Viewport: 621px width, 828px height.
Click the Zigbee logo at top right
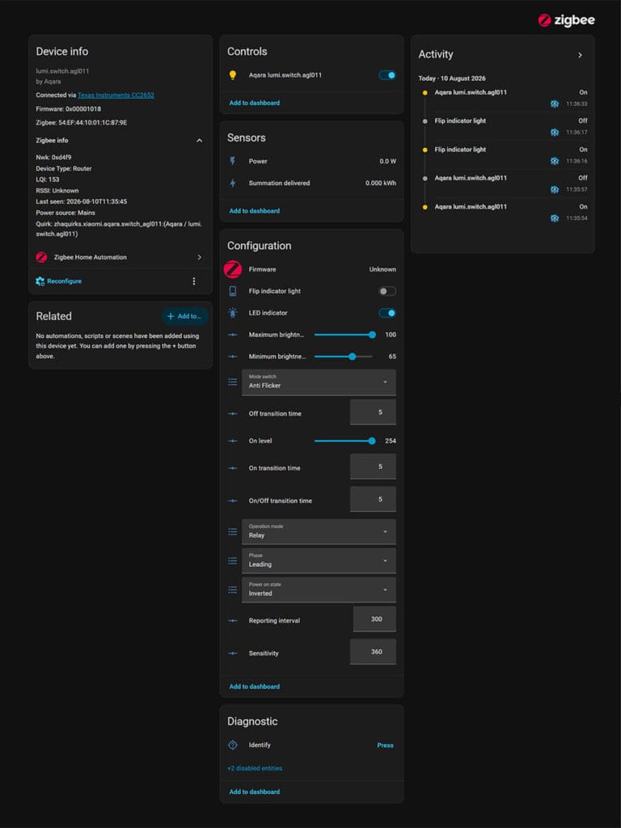[566, 20]
